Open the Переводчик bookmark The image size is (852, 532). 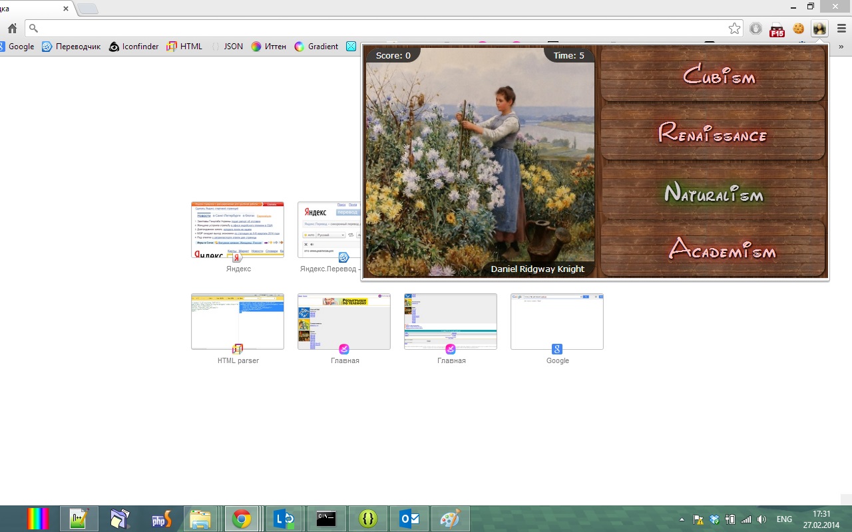coord(71,47)
